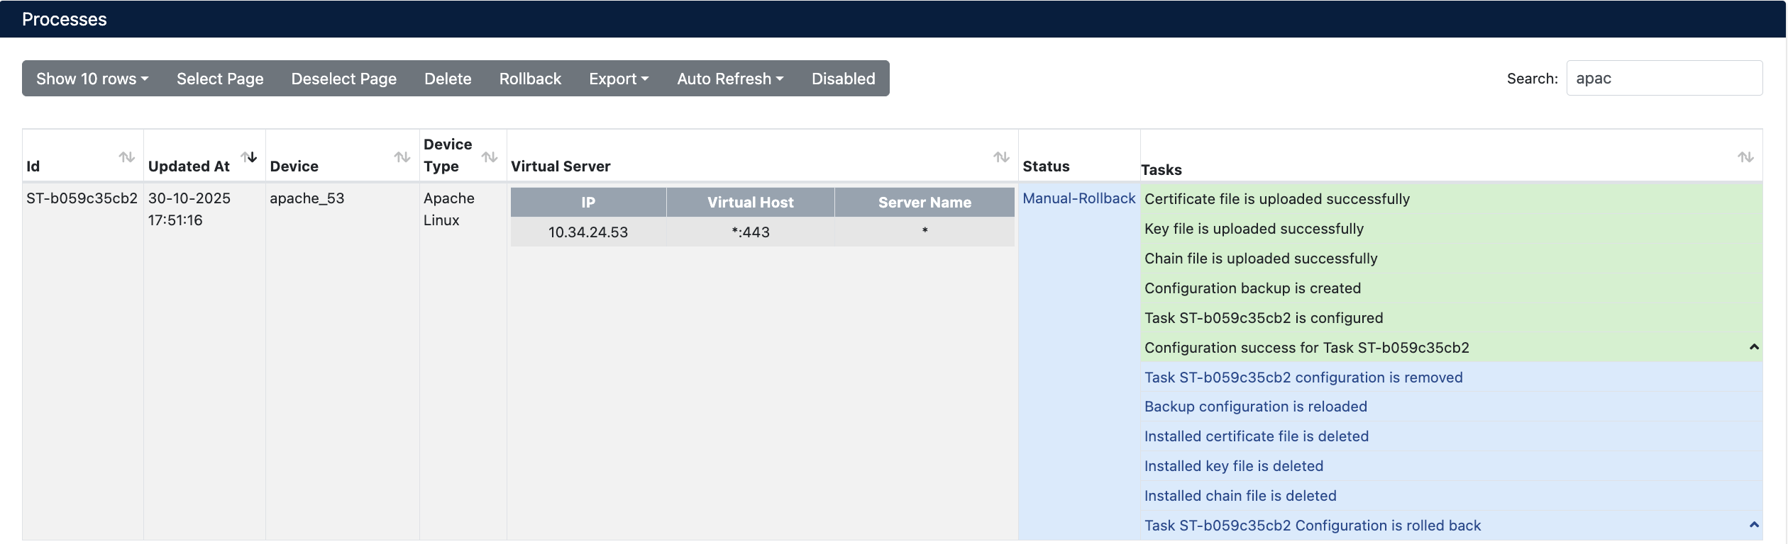Click the Manual-Rollback status cell
1788x544 pixels.
coord(1078,198)
